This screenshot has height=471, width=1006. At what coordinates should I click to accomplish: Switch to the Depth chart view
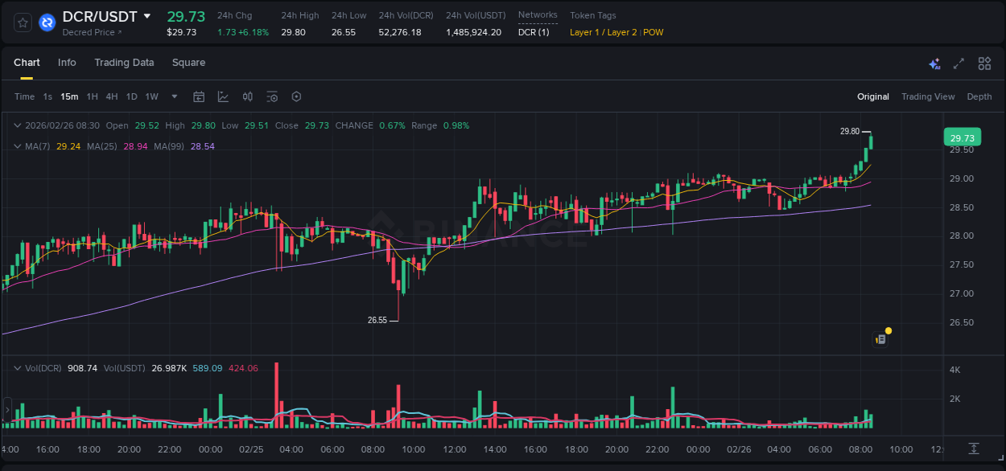click(x=979, y=96)
